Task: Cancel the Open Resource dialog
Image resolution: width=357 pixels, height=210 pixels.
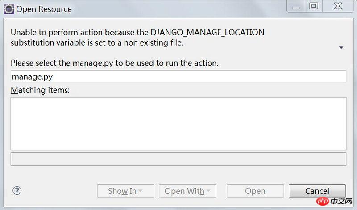Action: (x=317, y=191)
